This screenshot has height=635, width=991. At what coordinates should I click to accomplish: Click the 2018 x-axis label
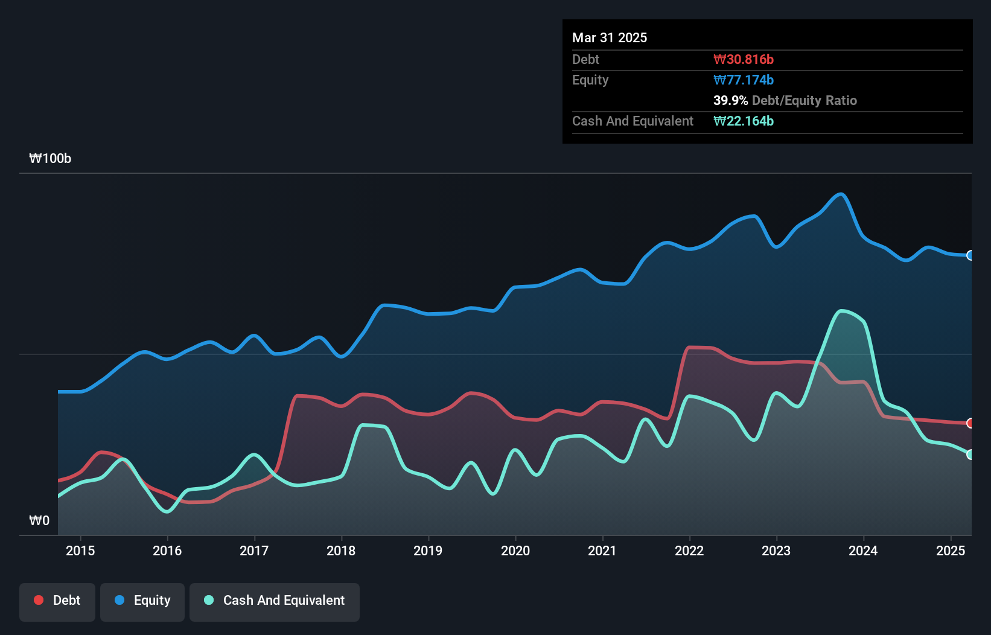(341, 550)
